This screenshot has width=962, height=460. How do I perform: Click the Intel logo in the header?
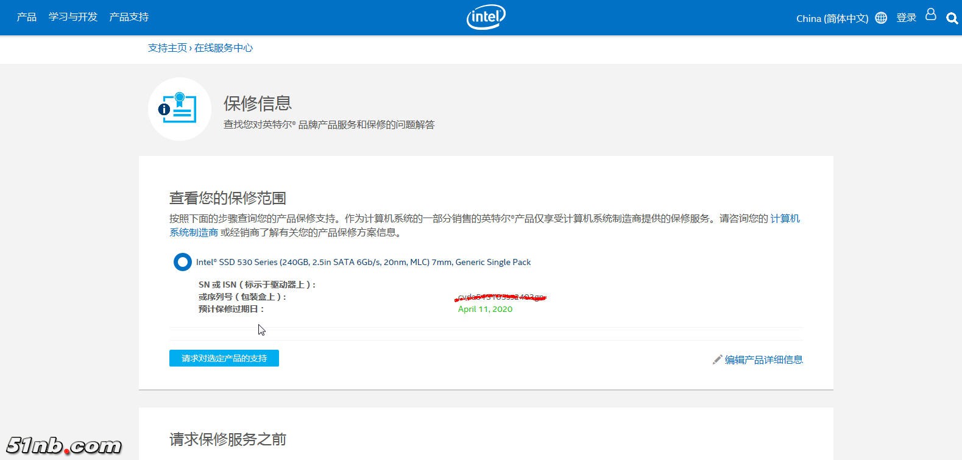point(486,17)
